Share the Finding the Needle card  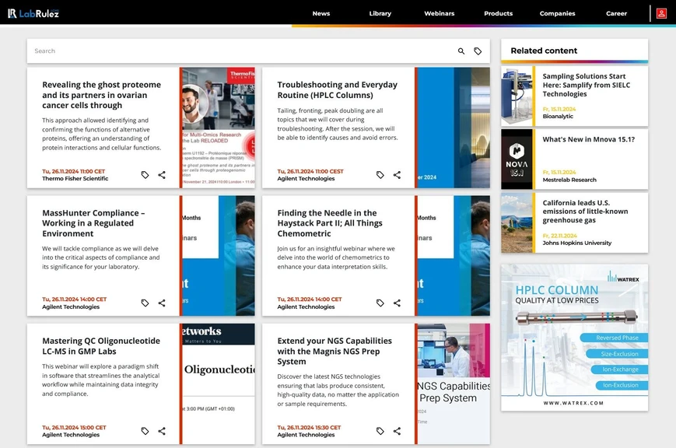click(397, 303)
